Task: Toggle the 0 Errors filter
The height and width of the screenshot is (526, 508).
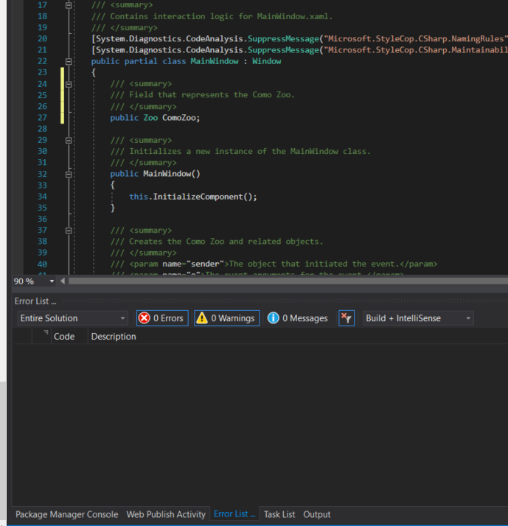Action: 162,318
